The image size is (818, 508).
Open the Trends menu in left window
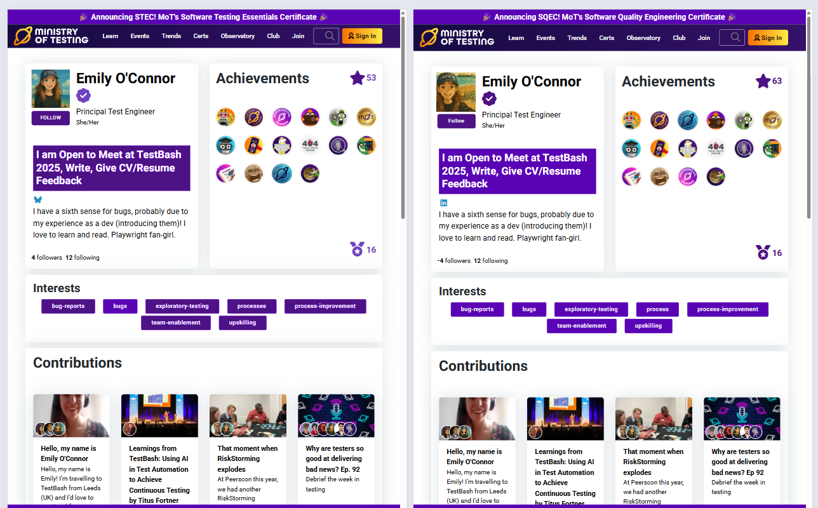171,36
